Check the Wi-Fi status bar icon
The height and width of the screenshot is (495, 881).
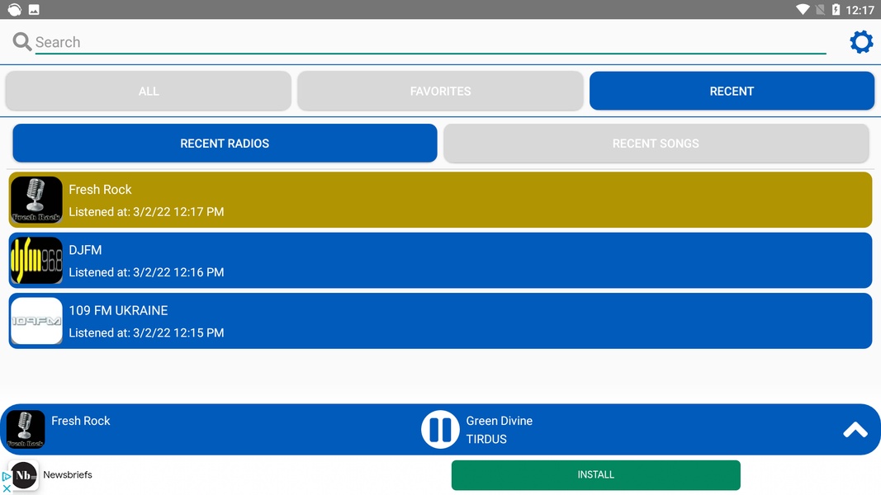click(x=803, y=10)
